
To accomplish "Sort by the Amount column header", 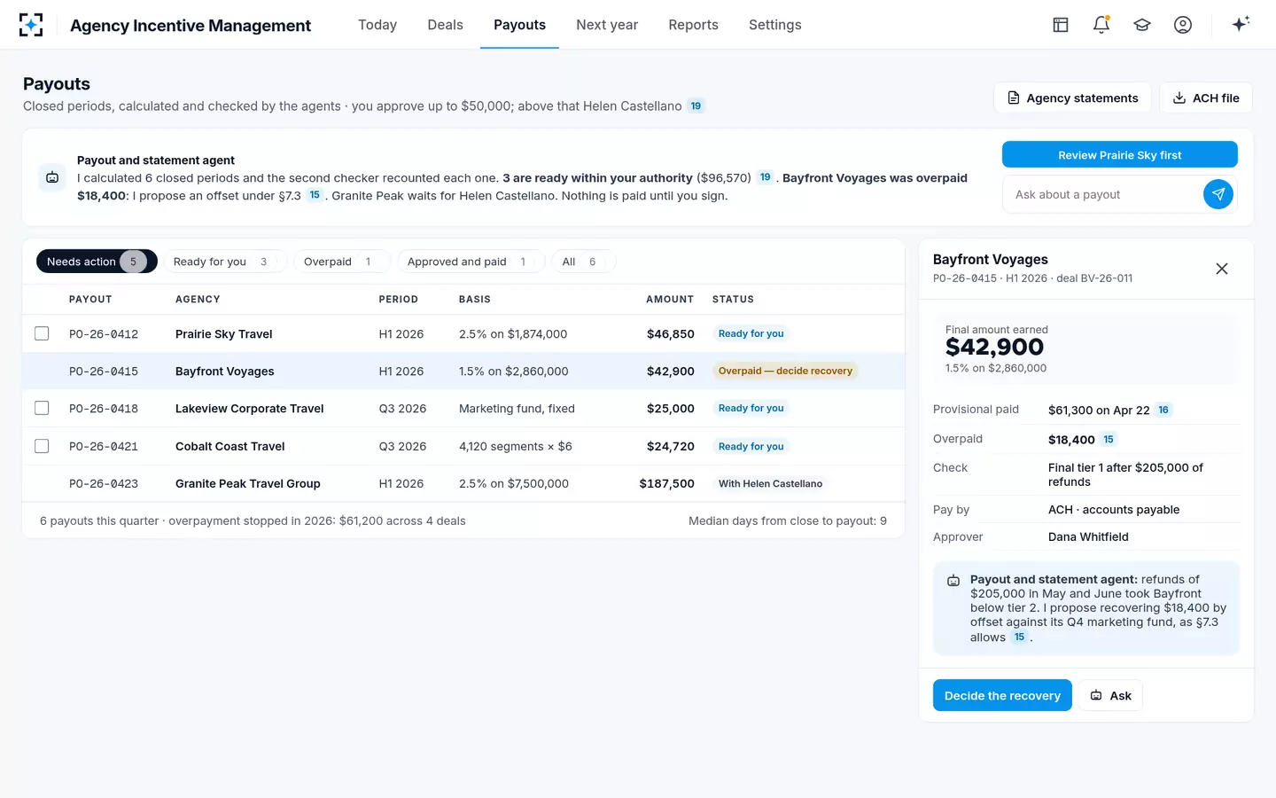I will (670, 300).
